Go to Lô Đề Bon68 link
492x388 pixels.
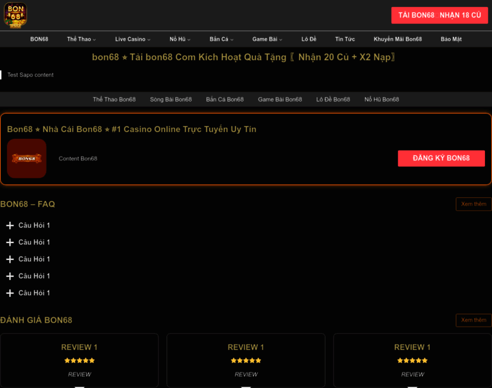tap(333, 100)
